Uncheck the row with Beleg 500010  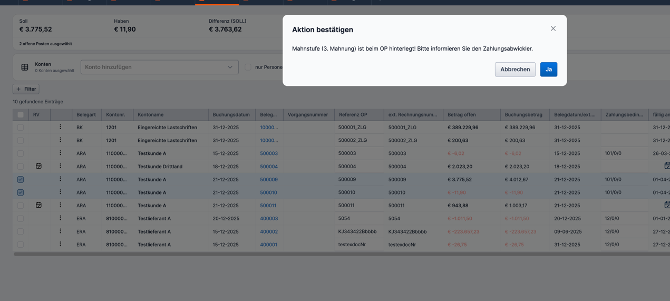(x=21, y=192)
